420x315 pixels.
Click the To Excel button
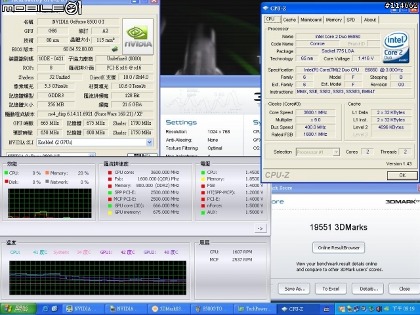click(331, 289)
